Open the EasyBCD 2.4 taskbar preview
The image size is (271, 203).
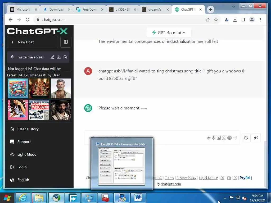tap(122, 164)
